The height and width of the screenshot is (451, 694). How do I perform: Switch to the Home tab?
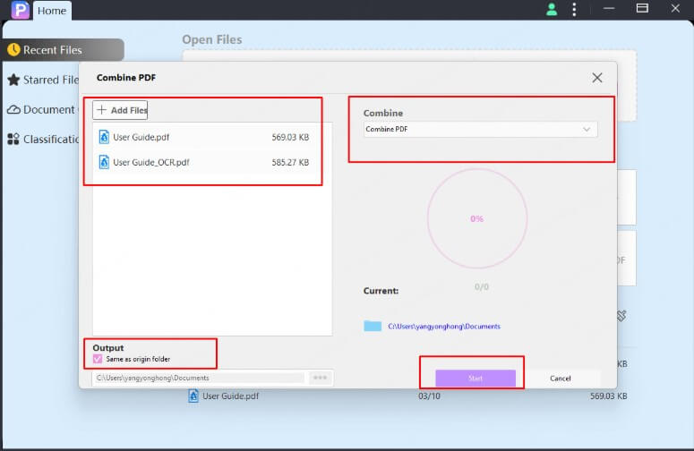click(x=52, y=11)
